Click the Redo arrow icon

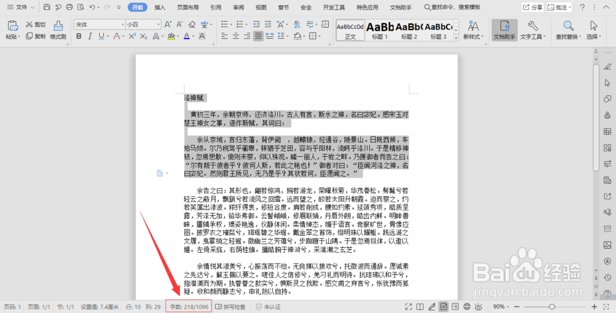pos(107,7)
